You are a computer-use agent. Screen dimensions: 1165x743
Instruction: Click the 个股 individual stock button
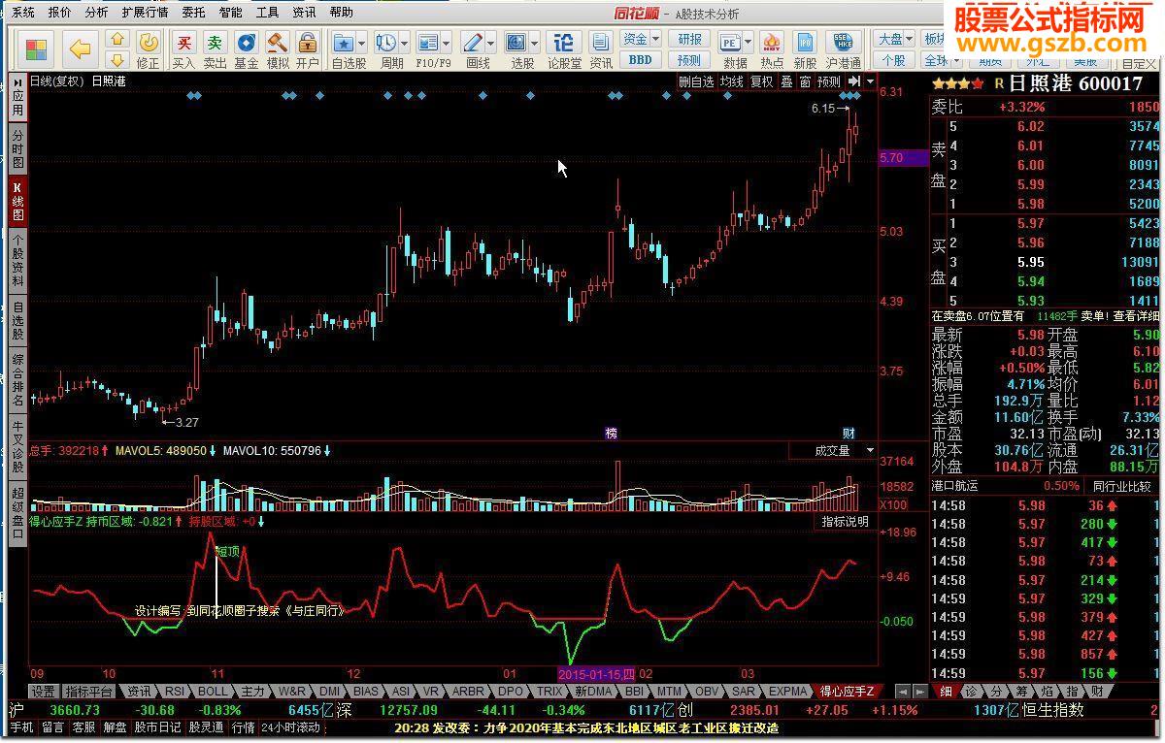click(893, 59)
